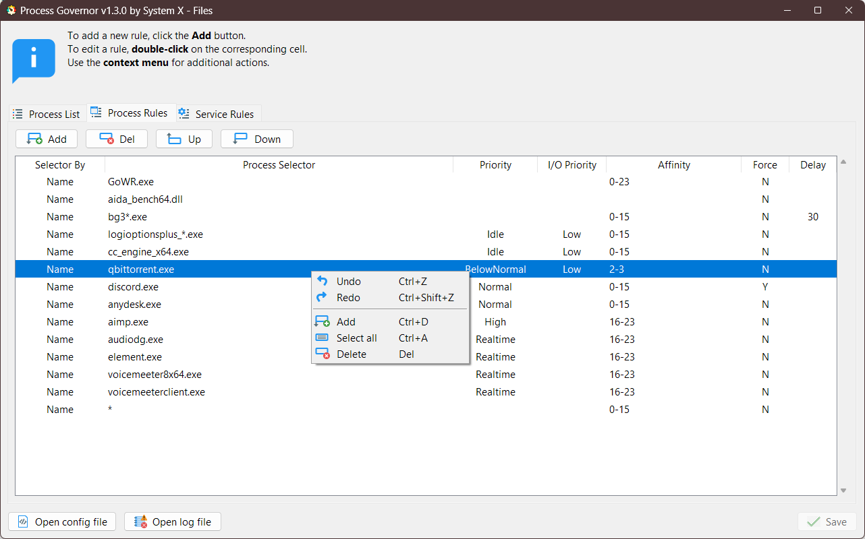Select the qbittorrent.exe rule
Image resolution: width=865 pixels, height=539 pixels.
426,269
